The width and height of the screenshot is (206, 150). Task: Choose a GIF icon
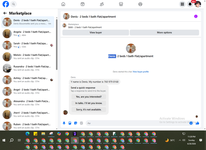pos(82,123)
